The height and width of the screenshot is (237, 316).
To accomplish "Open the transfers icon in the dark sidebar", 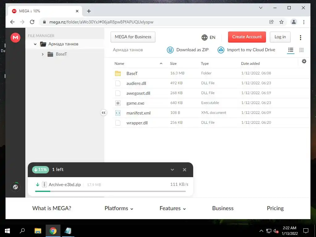I will pos(15,187).
